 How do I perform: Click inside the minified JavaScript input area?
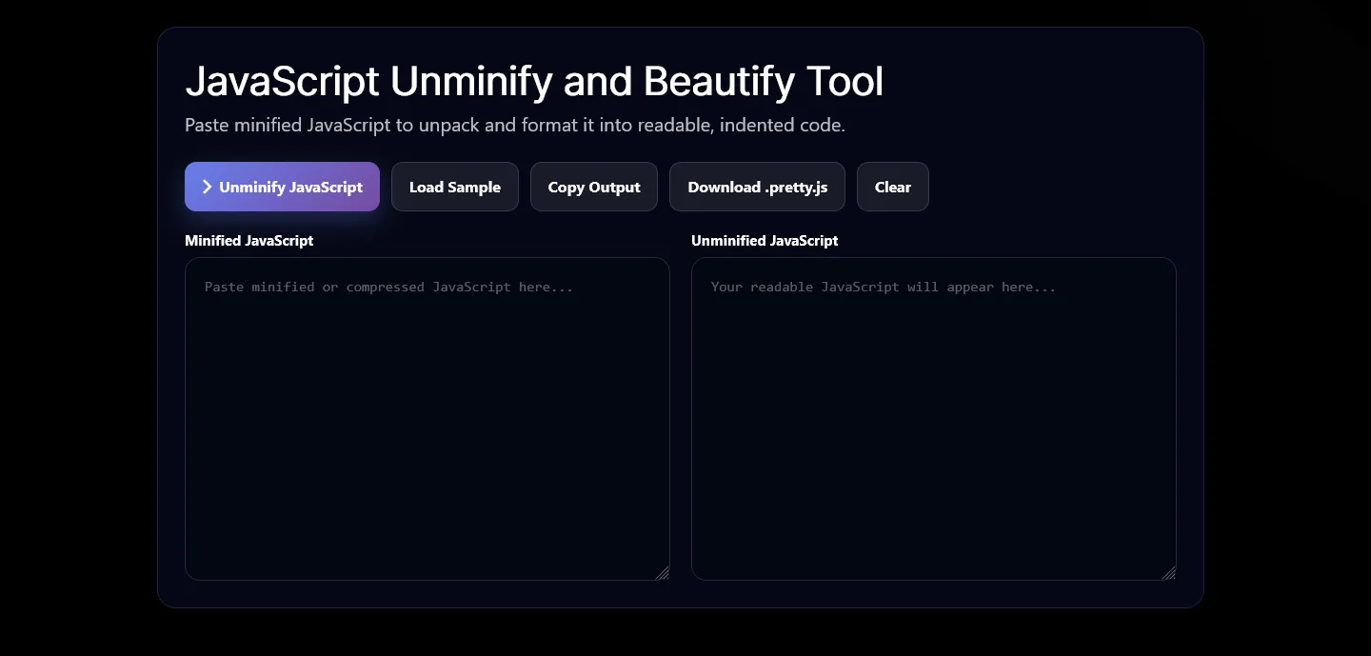tap(427, 419)
